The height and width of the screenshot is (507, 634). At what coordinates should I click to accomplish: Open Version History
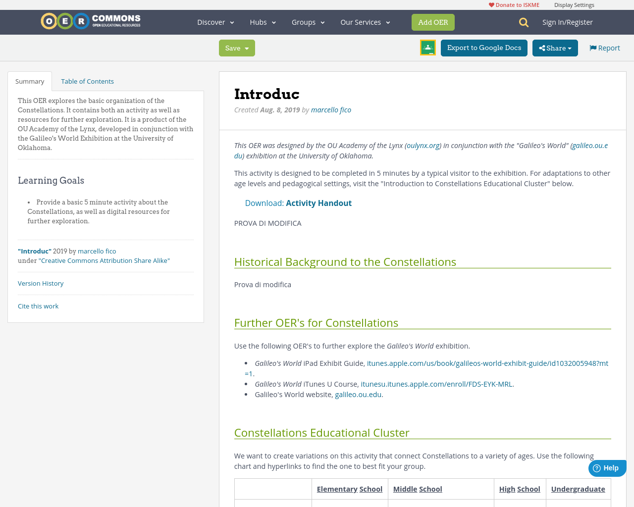click(41, 283)
